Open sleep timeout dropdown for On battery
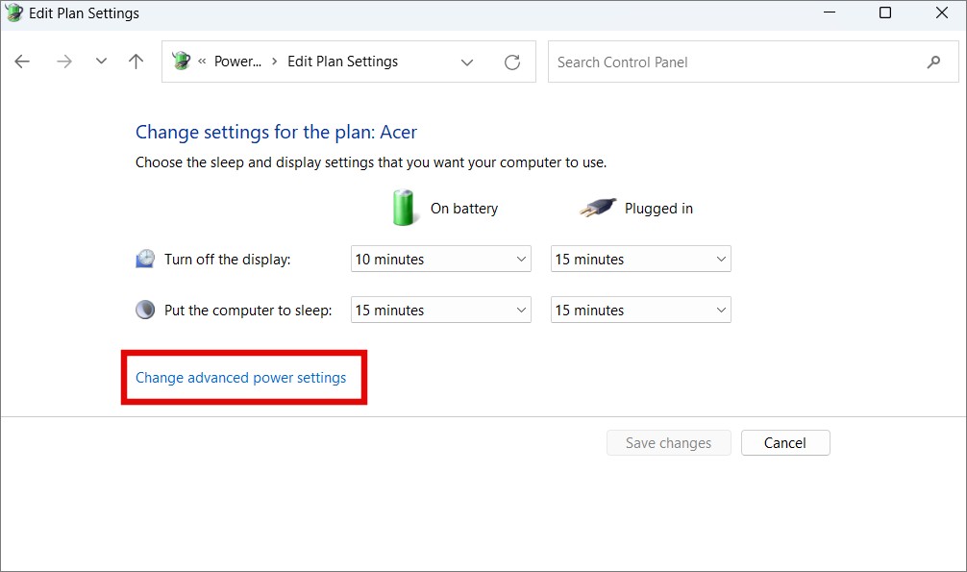The width and height of the screenshot is (967, 572). click(x=441, y=310)
